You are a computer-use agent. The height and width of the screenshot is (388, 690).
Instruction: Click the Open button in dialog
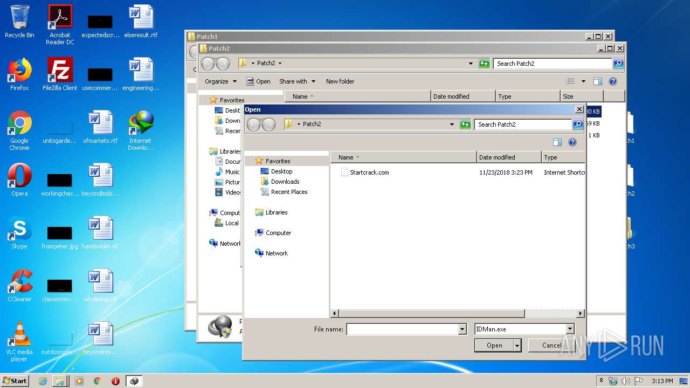494,345
